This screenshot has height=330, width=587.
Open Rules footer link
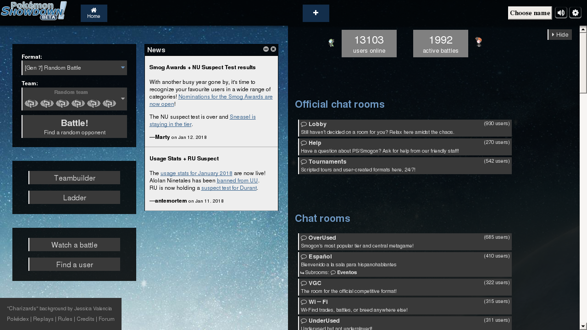pos(65,319)
